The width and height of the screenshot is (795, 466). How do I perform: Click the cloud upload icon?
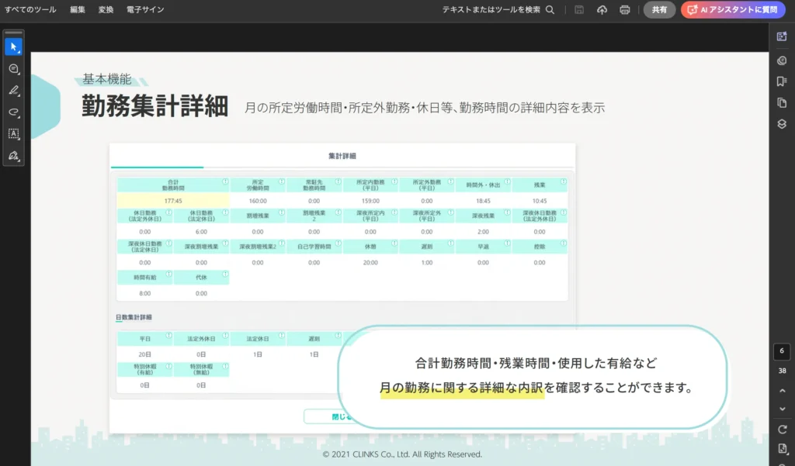tap(602, 10)
